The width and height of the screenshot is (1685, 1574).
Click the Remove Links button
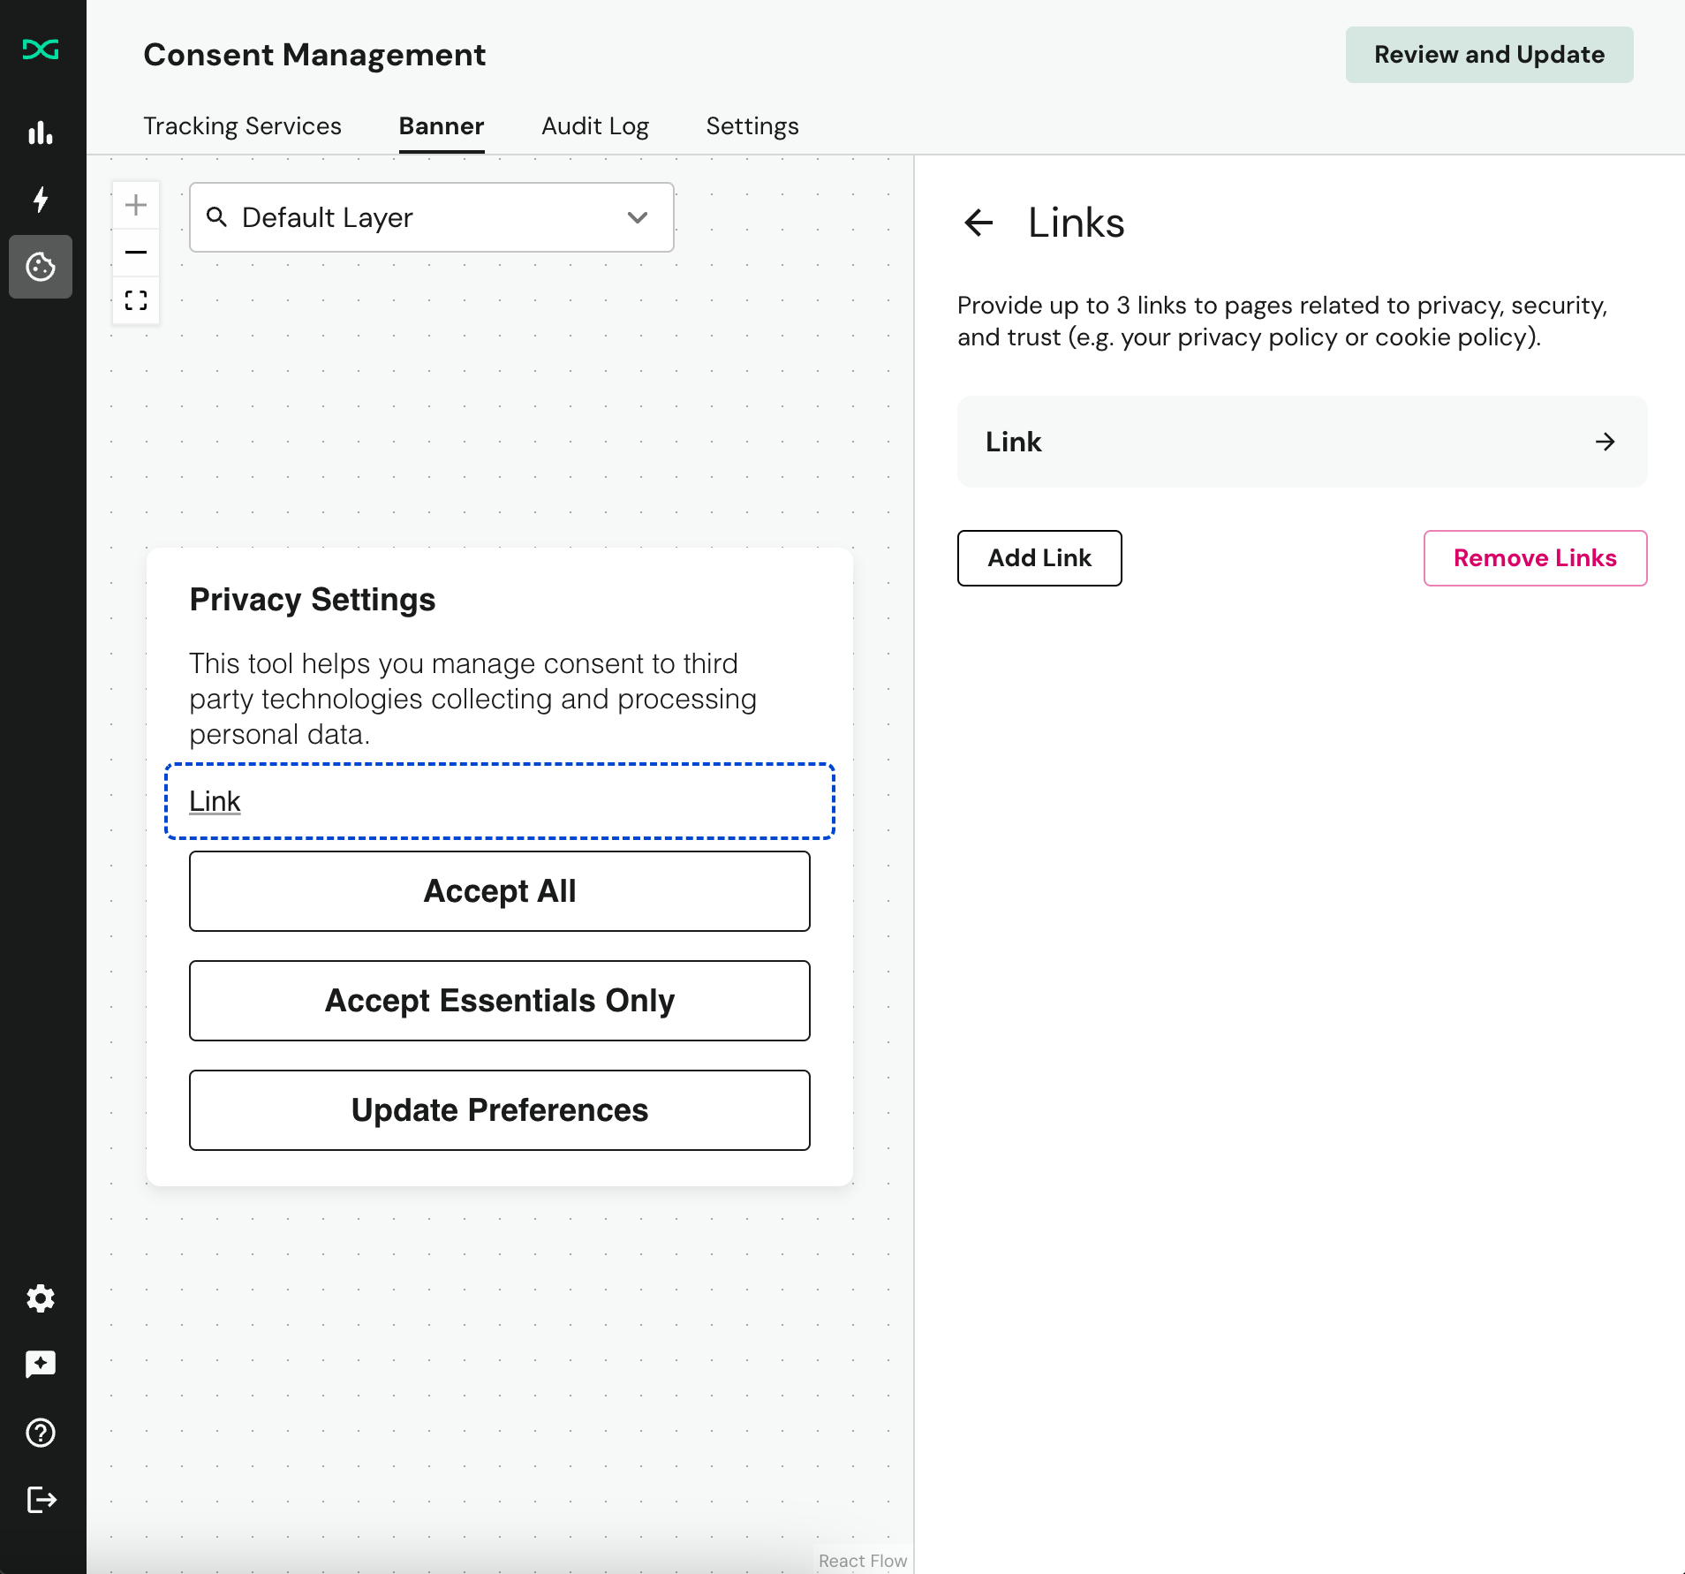[1535, 558]
